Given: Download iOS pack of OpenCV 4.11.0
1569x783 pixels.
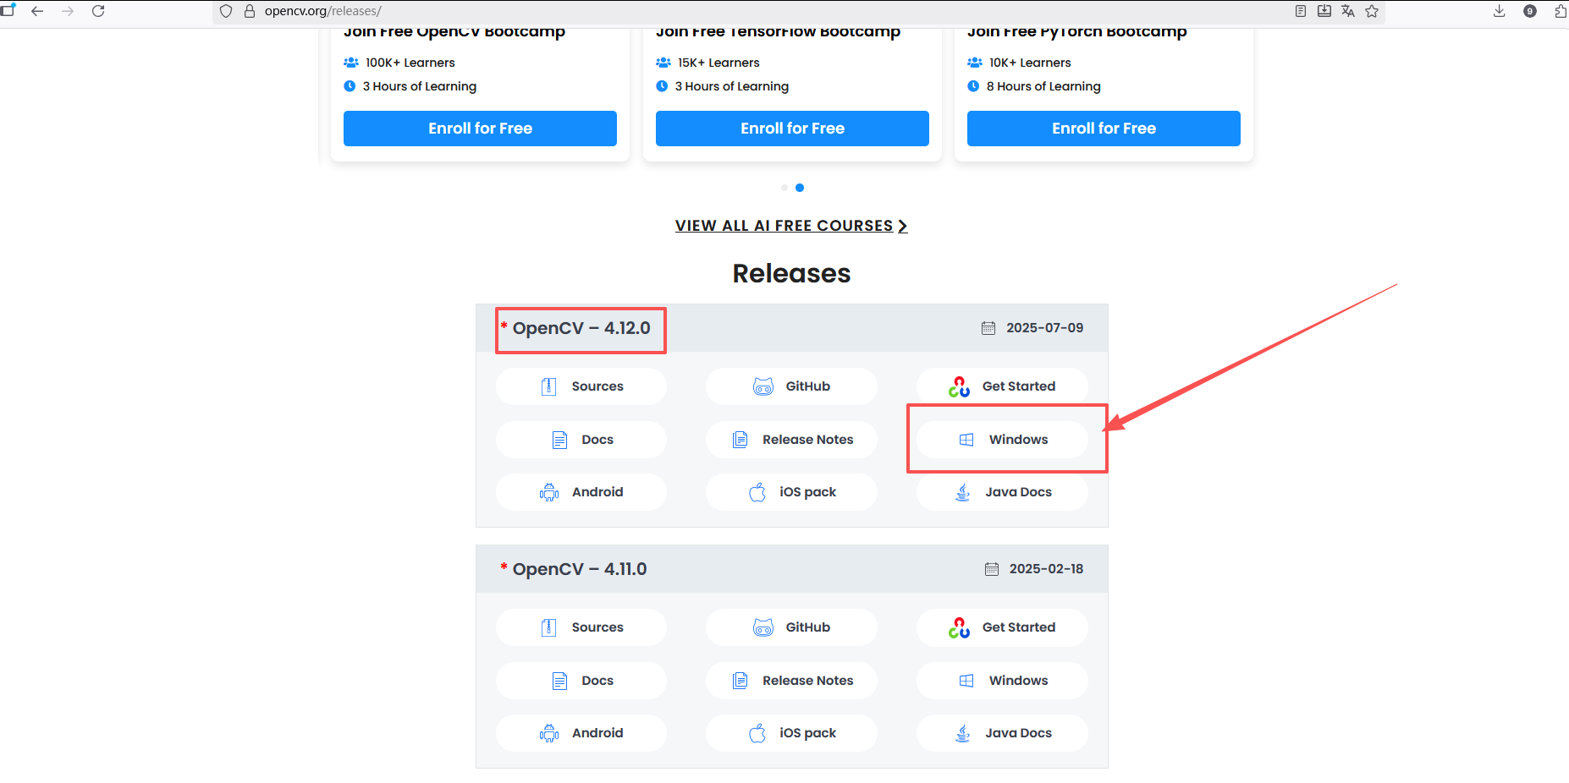Looking at the screenshot, I should (x=791, y=733).
